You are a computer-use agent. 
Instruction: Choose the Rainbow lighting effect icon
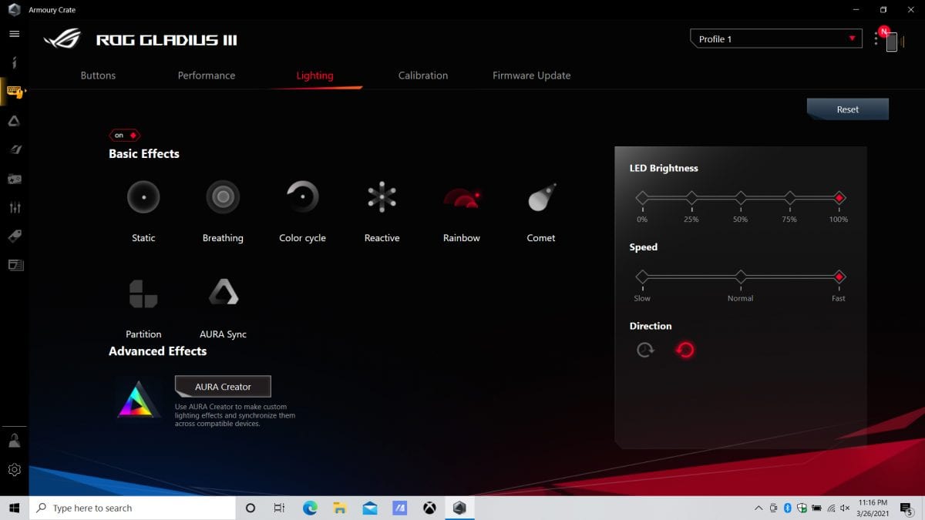[462, 199]
